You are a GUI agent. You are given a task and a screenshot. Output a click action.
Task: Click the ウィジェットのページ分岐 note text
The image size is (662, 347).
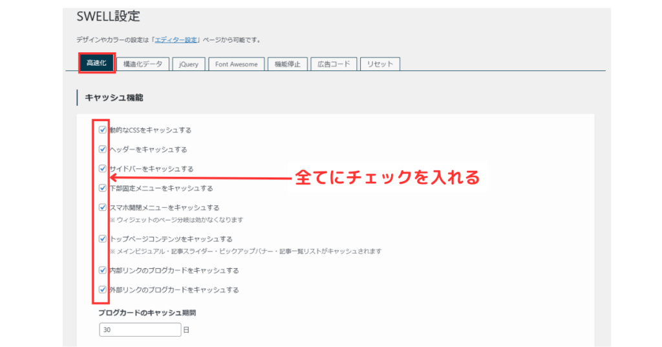[176, 220]
